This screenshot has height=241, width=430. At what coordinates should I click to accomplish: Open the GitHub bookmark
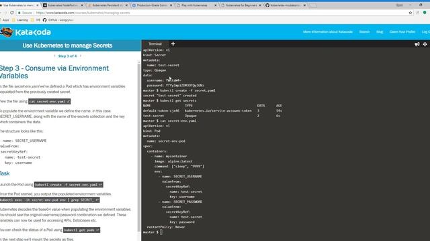tap(58, 20)
